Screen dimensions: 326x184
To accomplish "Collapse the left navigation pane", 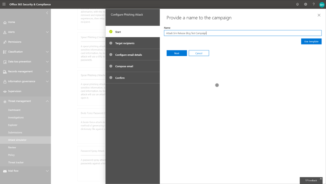I will [x=47, y=13].
